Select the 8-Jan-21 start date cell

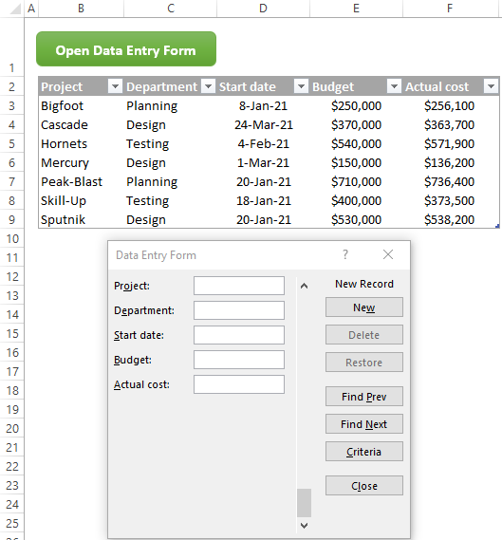tap(264, 105)
